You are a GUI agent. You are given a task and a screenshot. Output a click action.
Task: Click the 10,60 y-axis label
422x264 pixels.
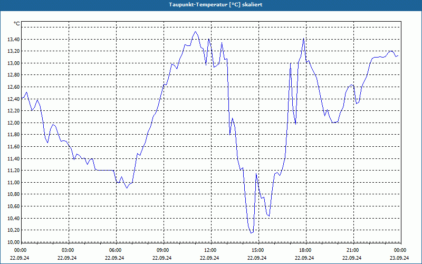[x=14, y=206]
